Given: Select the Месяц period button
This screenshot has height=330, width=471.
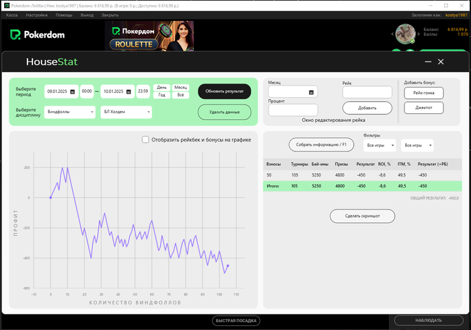Looking at the screenshot, I should (180, 88).
